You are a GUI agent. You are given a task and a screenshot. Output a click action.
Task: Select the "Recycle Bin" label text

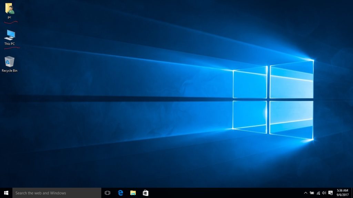coord(9,70)
